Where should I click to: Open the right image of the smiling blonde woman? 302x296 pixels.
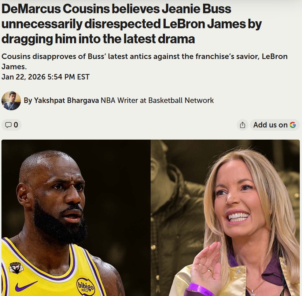coord(225,218)
